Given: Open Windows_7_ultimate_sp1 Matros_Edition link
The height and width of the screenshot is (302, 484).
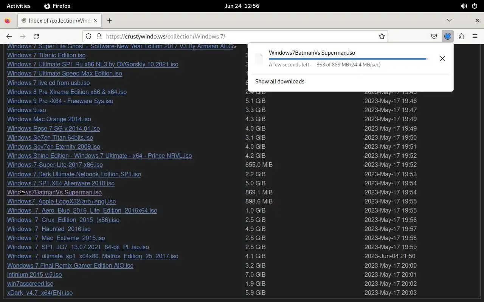Looking at the screenshot, I should coord(93,256).
